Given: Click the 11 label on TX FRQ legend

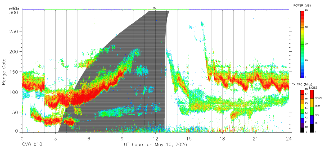Looking at the screenshot, I should click(x=306, y=122).
